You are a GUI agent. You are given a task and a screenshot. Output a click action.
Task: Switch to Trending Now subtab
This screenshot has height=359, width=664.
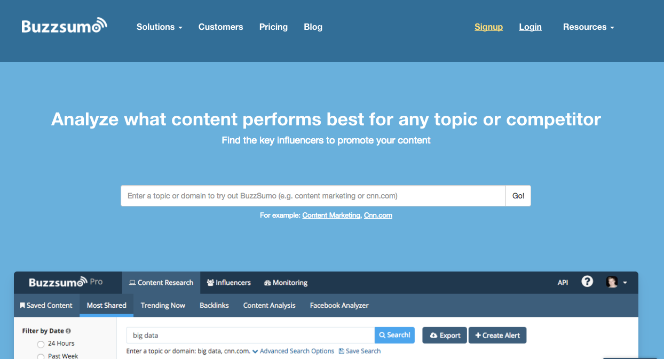[x=163, y=305]
